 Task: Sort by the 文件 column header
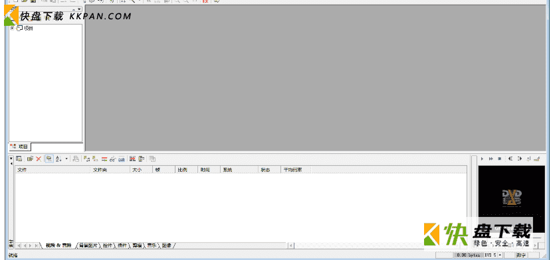click(x=53, y=170)
